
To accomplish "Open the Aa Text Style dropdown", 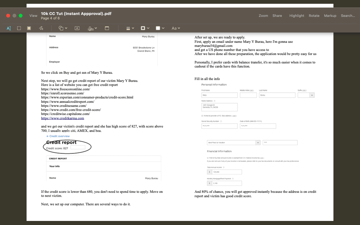I will tap(176, 28).
